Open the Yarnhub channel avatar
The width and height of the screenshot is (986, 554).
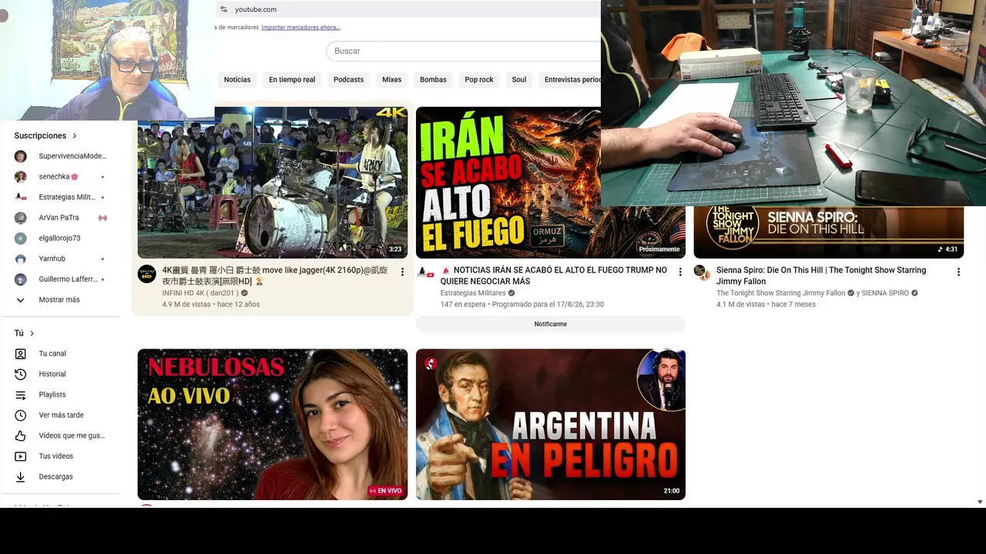tap(21, 259)
